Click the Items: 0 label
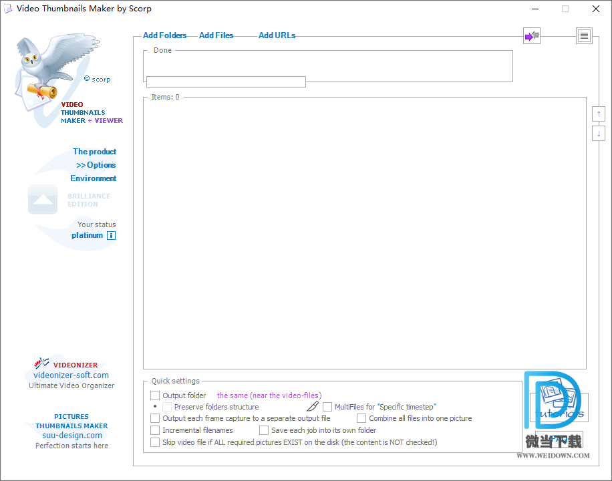This screenshot has width=612, height=481. click(x=166, y=97)
